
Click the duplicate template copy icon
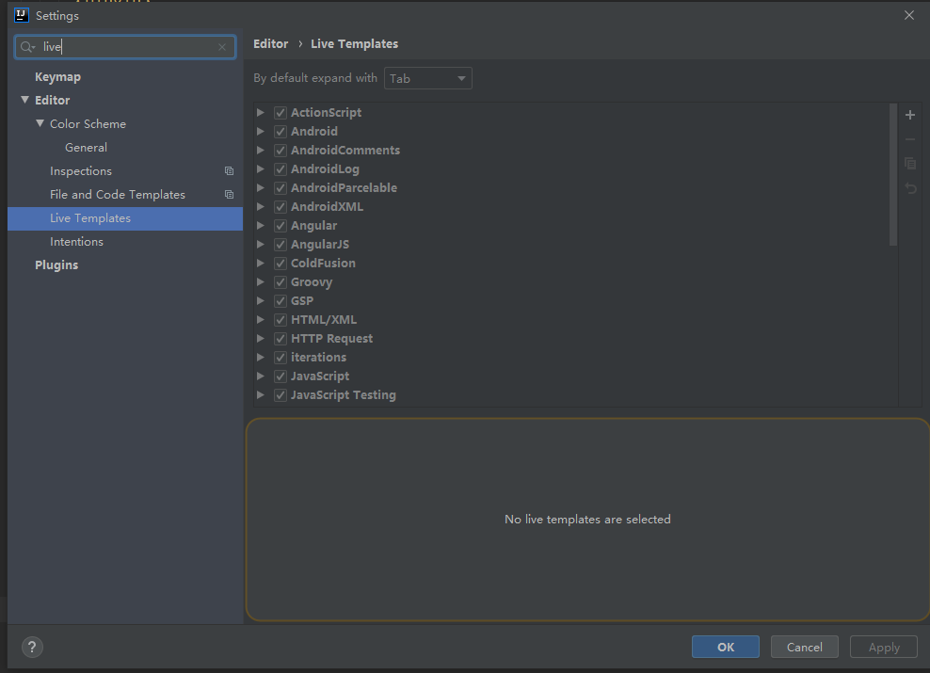910,164
